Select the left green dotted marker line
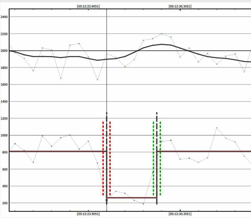 [153, 158]
